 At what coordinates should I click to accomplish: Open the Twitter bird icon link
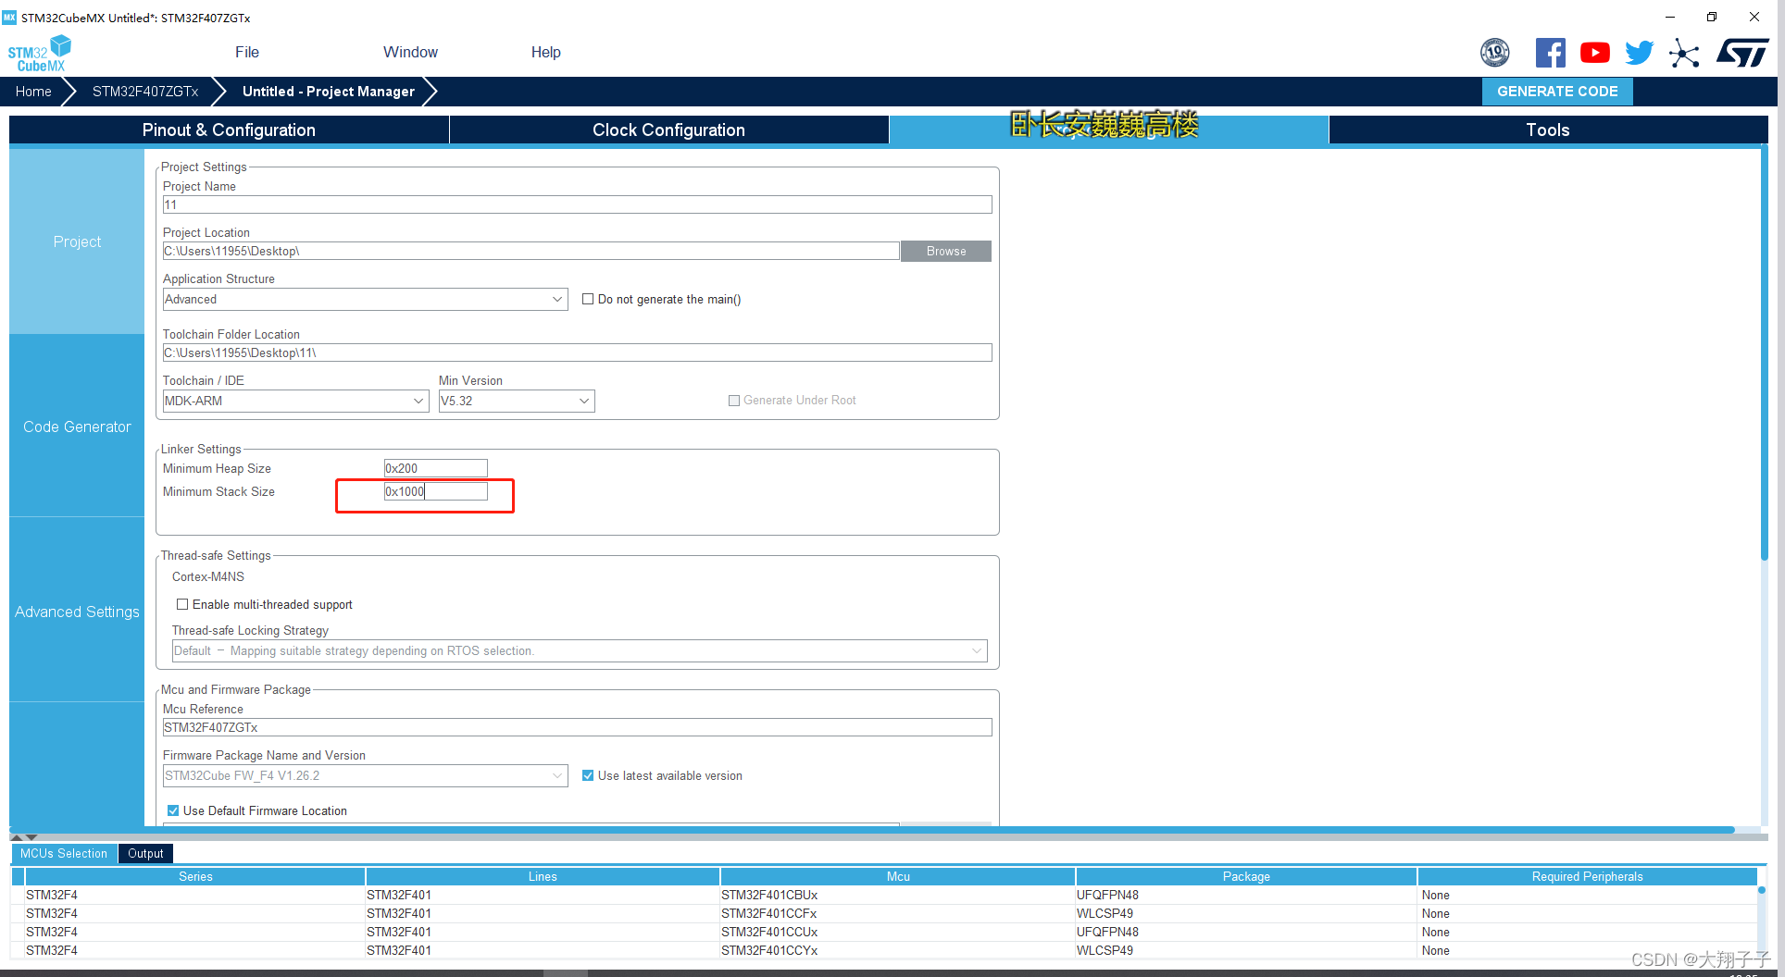(x=1639, y=53)
